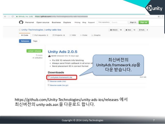This screenshot has height=124, width=165.
Task: Click the GitHub octocat logo
Action: click(21, 22)
